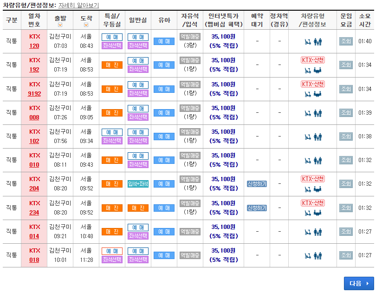Click 역발매중 badge in KTX 018 row
382x299 pixels.
click(x=190, y=255)
